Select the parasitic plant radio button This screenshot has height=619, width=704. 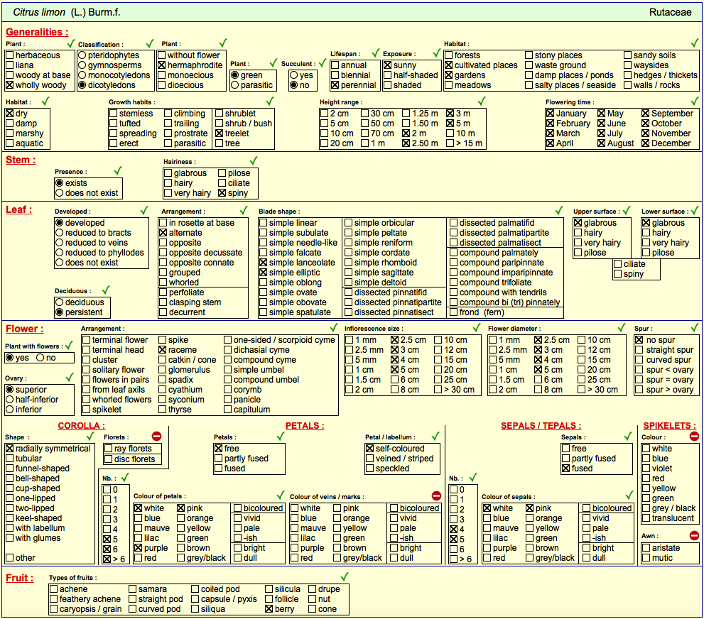(235, 84)
